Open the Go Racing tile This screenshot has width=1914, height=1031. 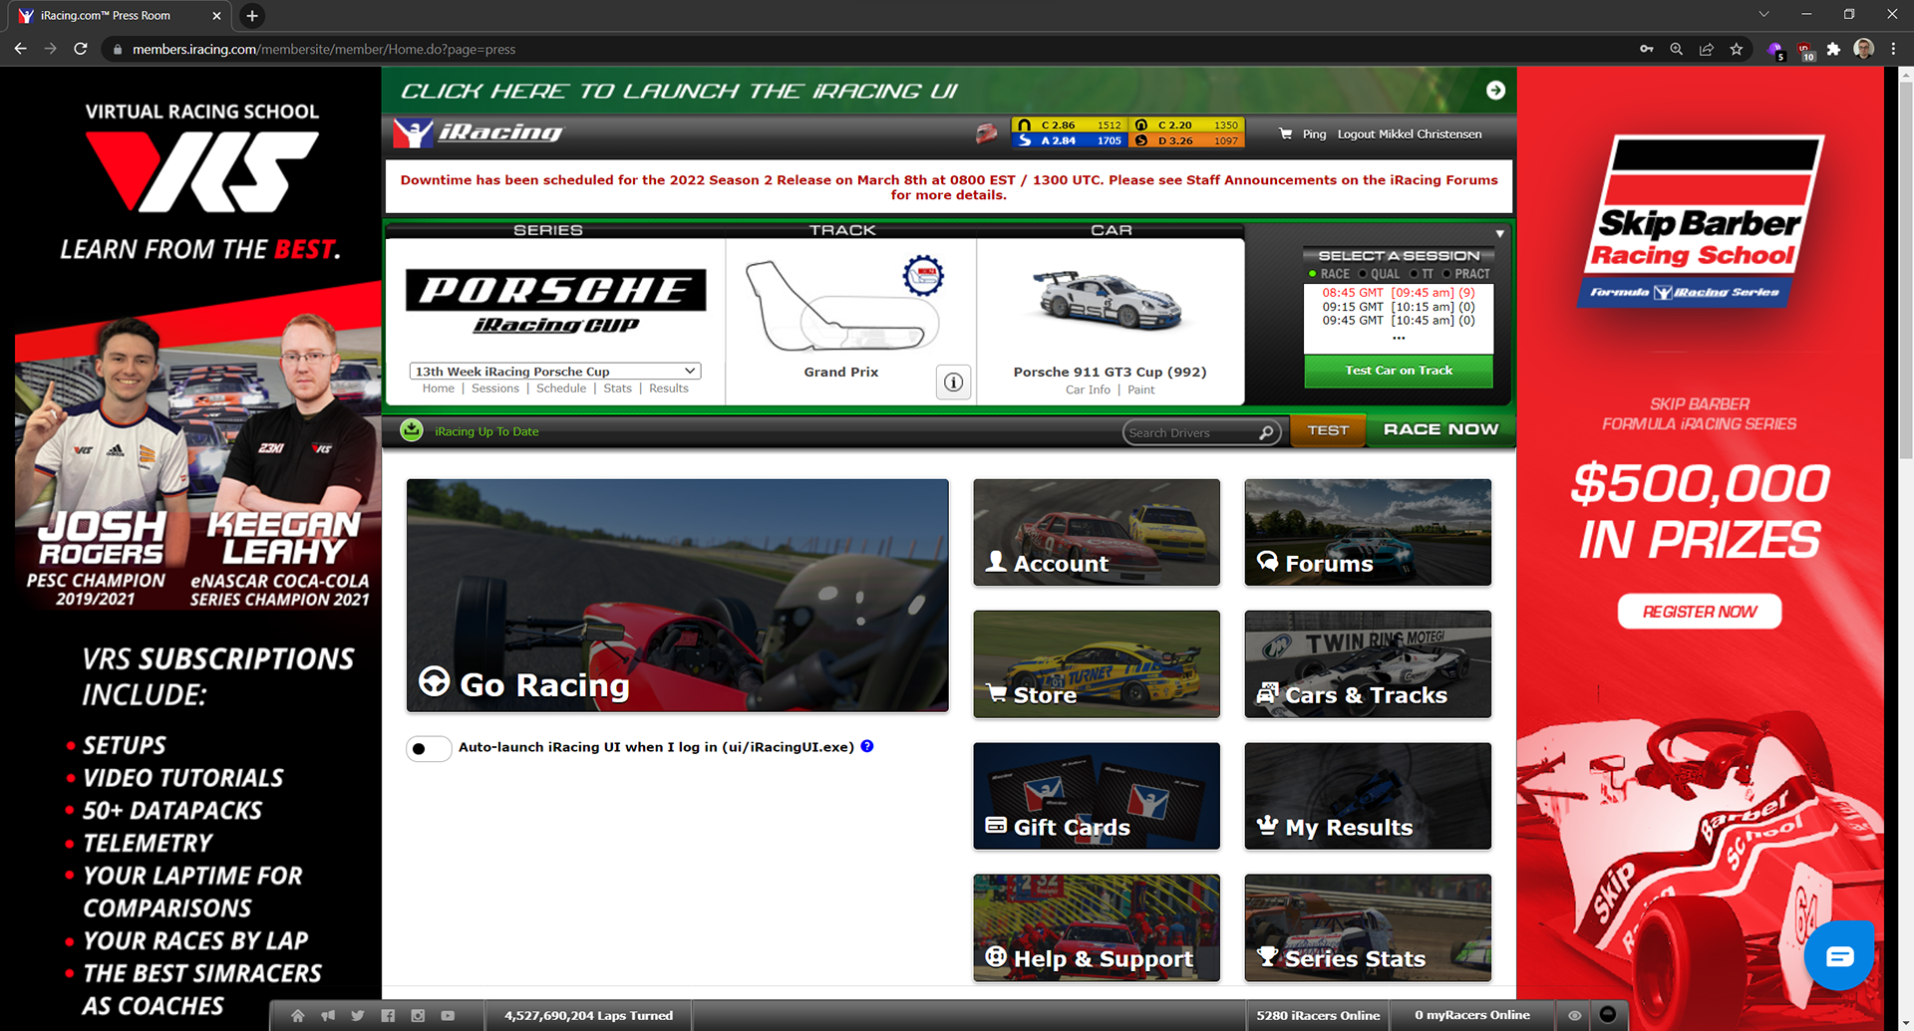coord(678,596)
